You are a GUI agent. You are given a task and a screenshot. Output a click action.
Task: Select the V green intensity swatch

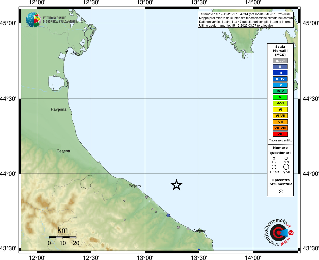[x=280, y=97]
